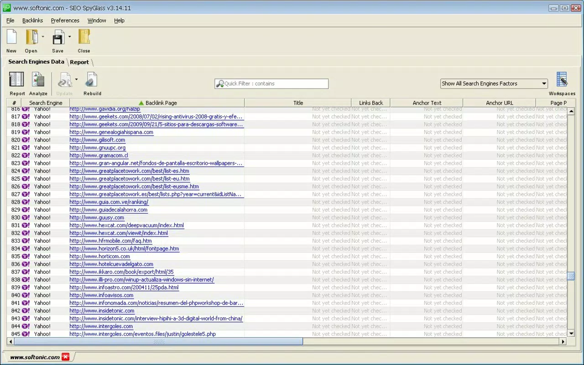This screenshot has height=365, width=584.
Task: Close the www.softonic.com project tab with red X
Action: click(x=66, y=357)
